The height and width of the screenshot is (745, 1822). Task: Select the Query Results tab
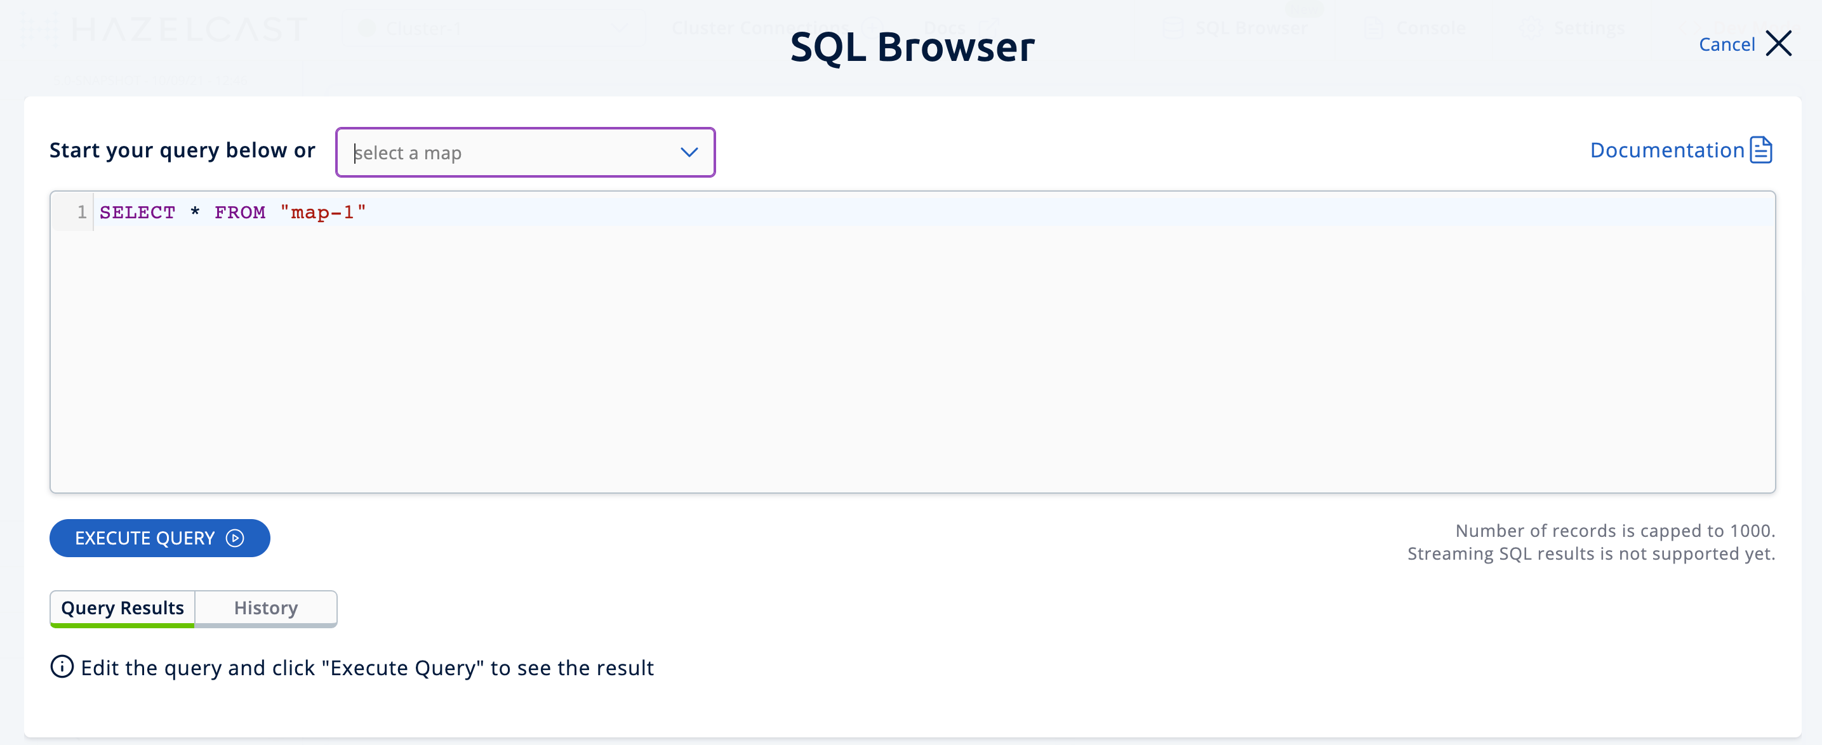pos(122,608)
